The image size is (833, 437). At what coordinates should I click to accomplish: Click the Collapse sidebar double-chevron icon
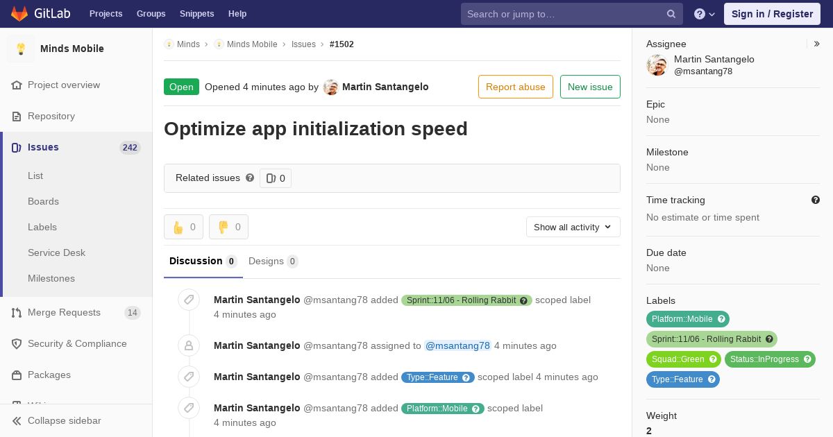pos(17,420)
